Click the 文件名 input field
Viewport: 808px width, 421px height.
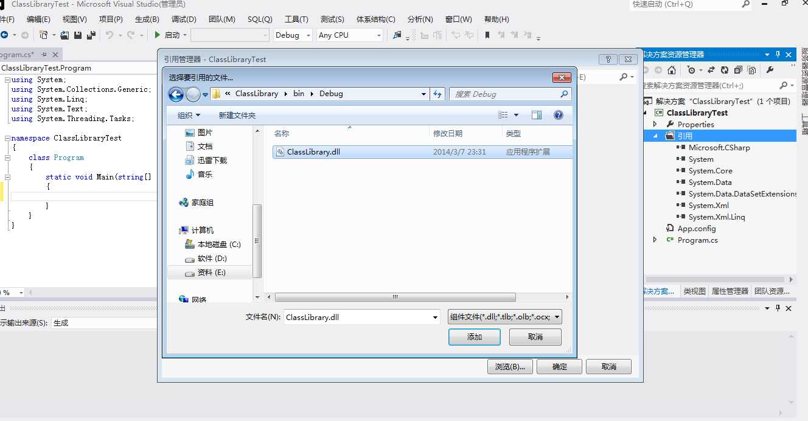[357, 317]
